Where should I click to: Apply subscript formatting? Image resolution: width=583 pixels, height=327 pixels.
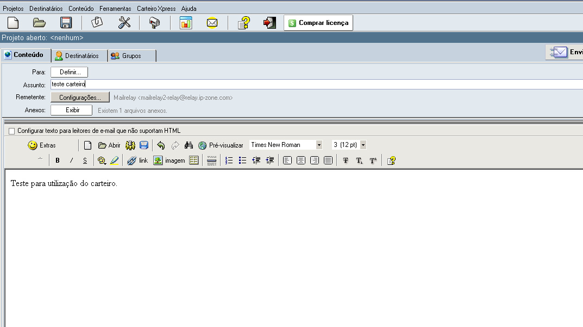tap(359, 161)
